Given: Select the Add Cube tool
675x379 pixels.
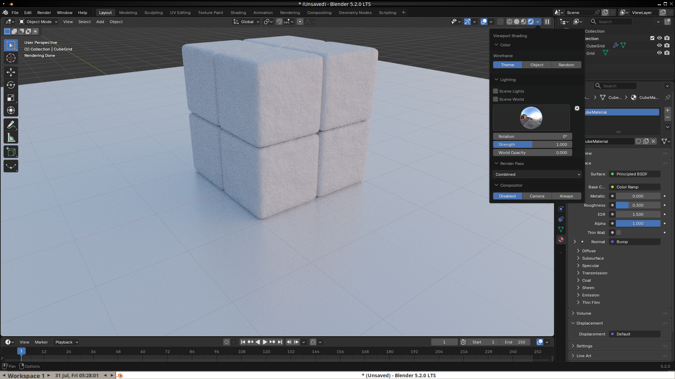Looking at the screenshot, I should (x=11, y=152).
